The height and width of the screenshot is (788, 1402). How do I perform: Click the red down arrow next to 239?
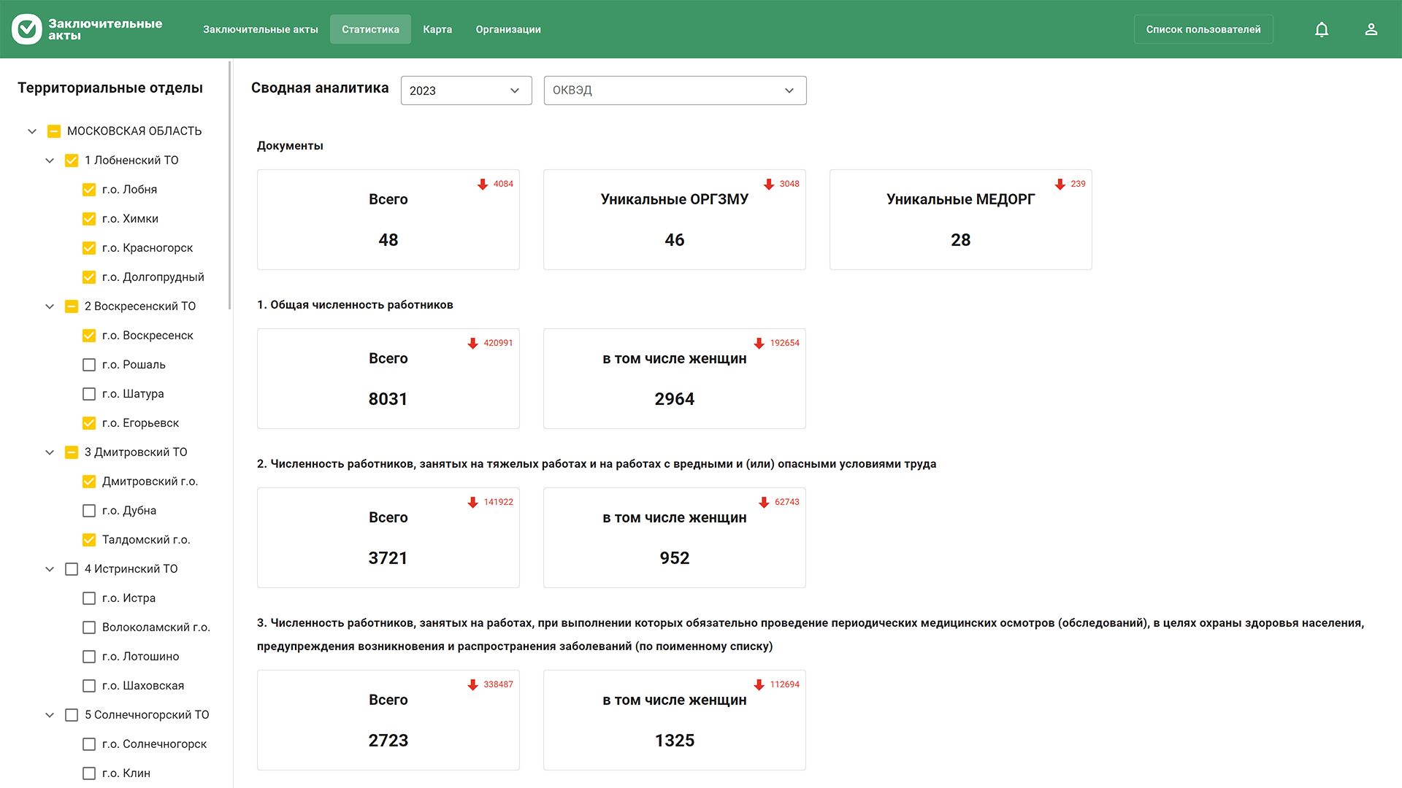1060,184
